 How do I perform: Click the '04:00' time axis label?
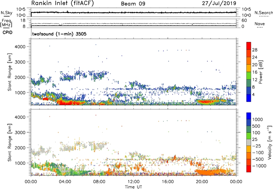(65, 182)
